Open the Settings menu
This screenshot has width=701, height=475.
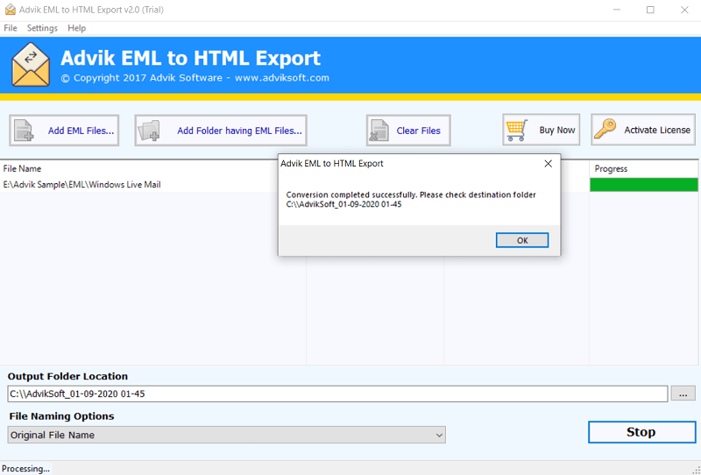(42, 28)
